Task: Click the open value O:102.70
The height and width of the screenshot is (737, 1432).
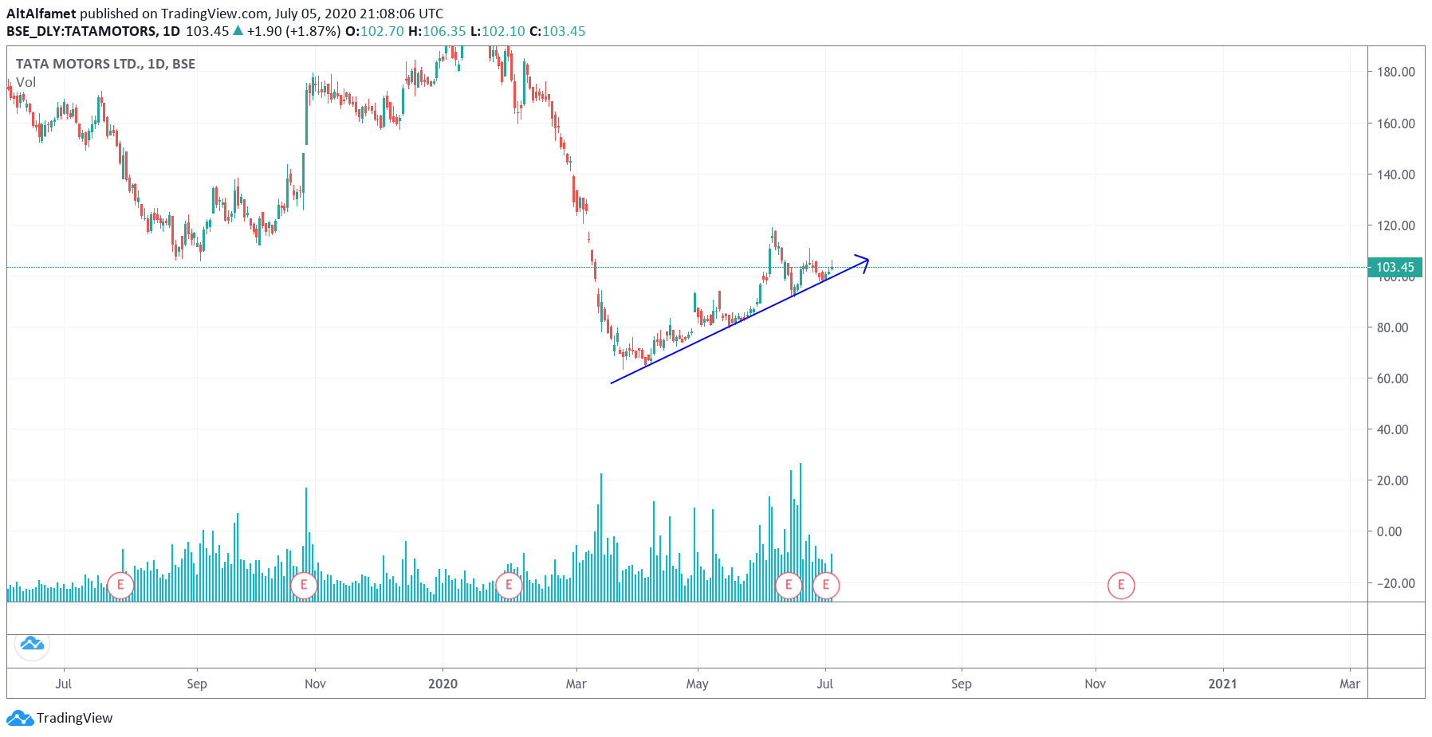Action: click(375, 31)
